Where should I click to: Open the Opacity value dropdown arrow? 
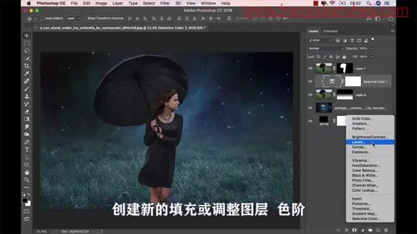[372, 48]
